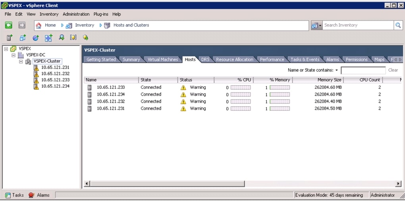Click the Memory Size value 262084.40 MB

[328, 101]
